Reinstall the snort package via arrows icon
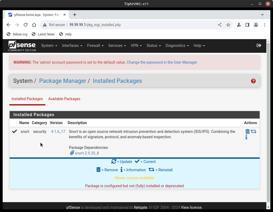The width and height of the screenshot is (273, 212). pos(254,132)
